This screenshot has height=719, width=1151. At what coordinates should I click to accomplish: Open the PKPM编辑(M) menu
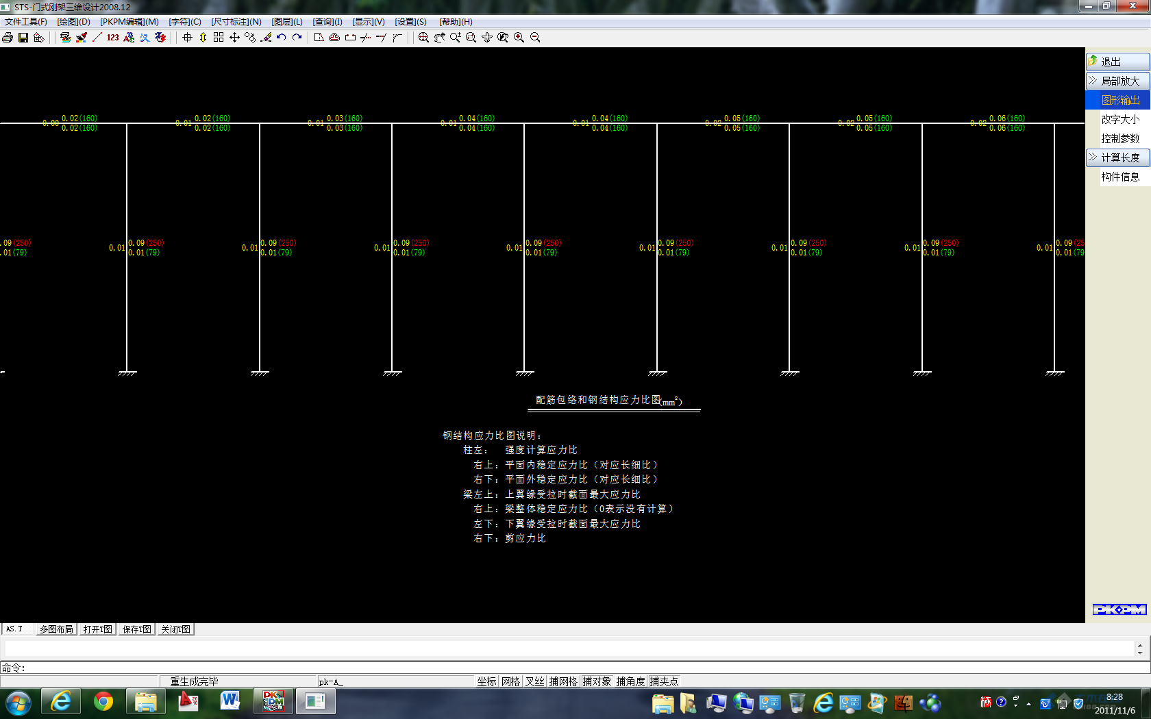[x=129, y=22]
